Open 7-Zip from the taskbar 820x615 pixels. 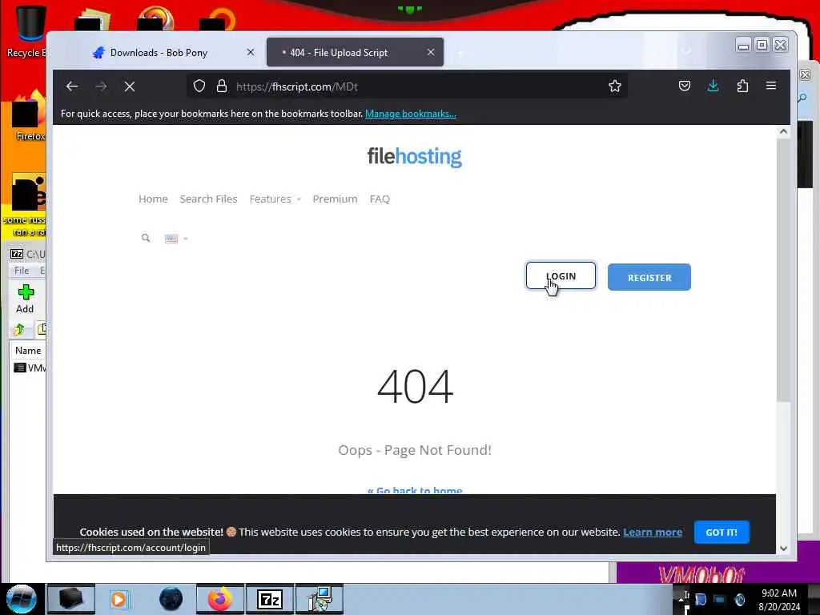[x=270, y=599]
